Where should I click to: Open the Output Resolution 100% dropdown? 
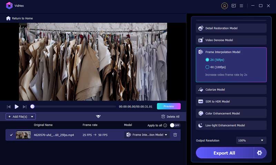(251, 140)
